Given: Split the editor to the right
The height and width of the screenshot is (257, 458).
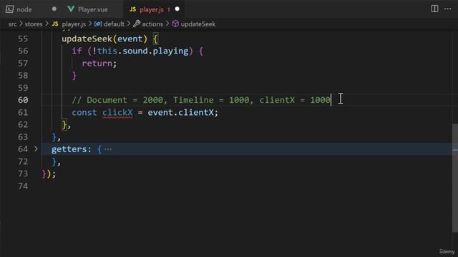Looking at the screenshot, I should click(434, 9).
